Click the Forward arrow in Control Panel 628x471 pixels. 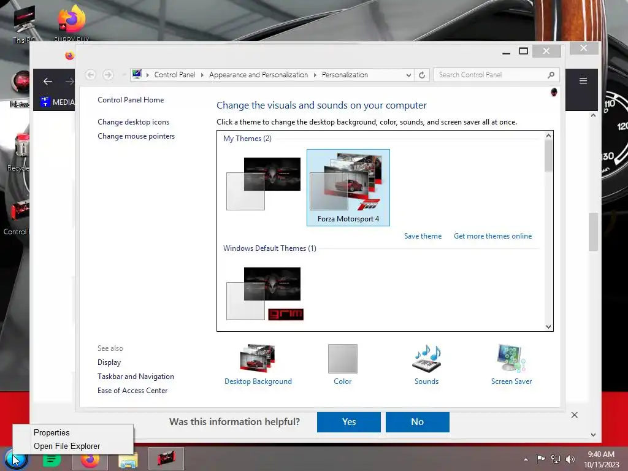tap(108, 74)
